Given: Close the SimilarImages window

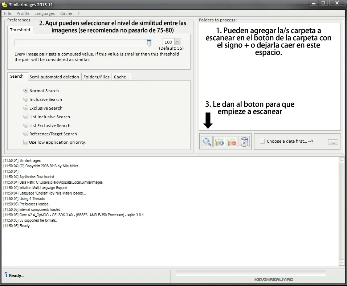Looking at the screenshot, I should coord(337,3).
